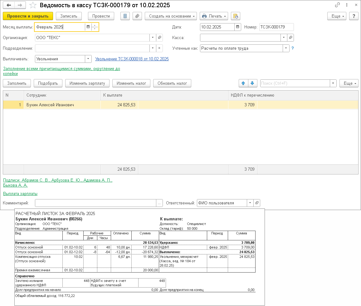361x306 pixels.
Task: Click help question mark next to Учтенные как
Action: point(293,48)
